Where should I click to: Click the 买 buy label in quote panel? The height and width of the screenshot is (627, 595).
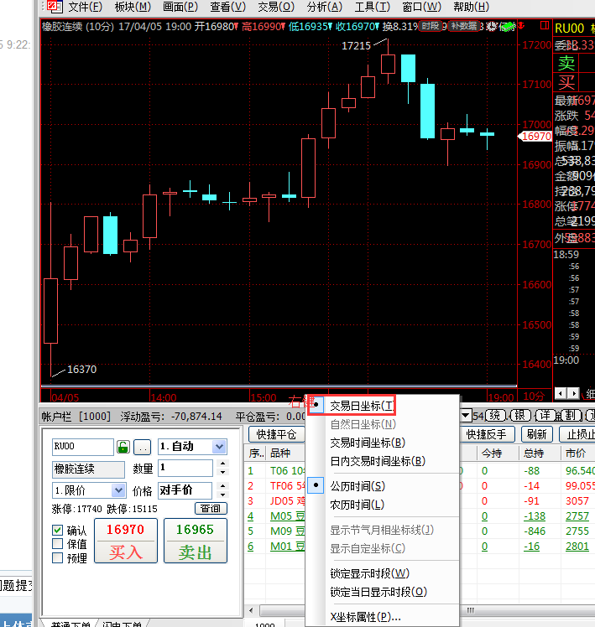(x=566, y=82)
